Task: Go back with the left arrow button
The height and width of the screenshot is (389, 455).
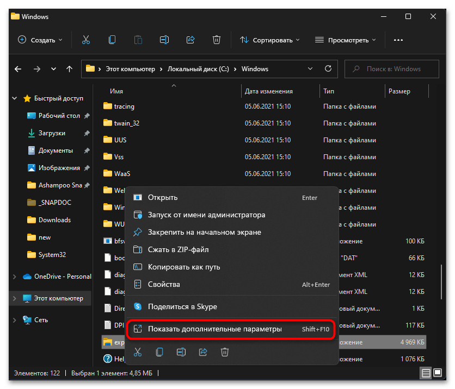Action: point(18,69)
